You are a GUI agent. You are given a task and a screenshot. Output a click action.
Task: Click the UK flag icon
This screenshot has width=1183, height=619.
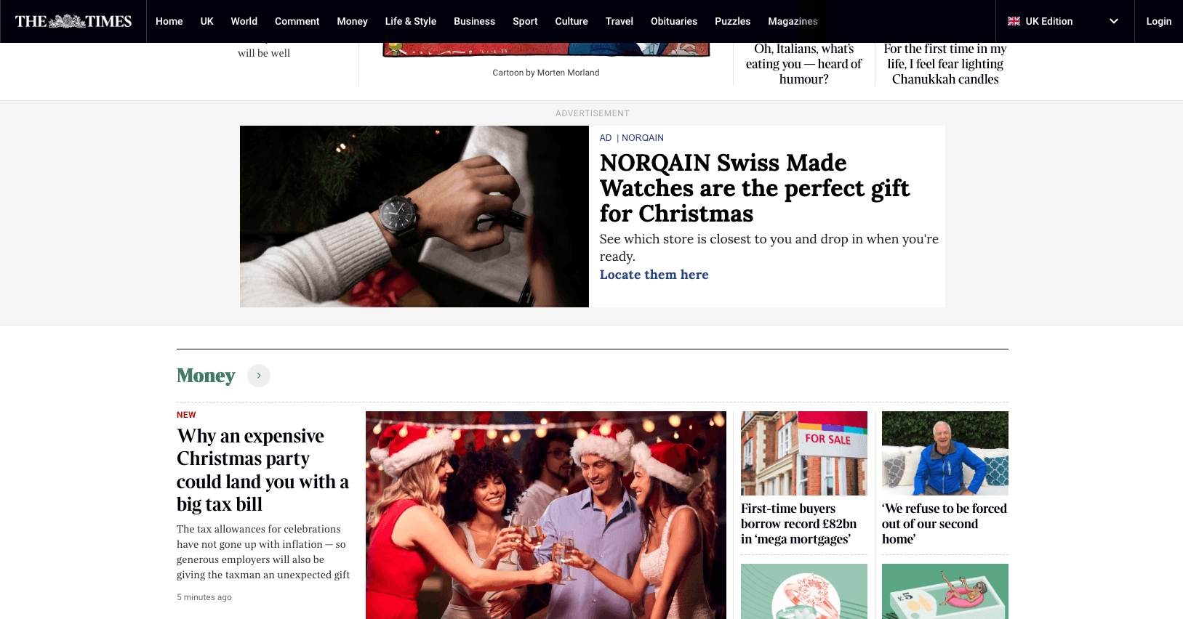pyautogui.click(x=1014, y=21)
